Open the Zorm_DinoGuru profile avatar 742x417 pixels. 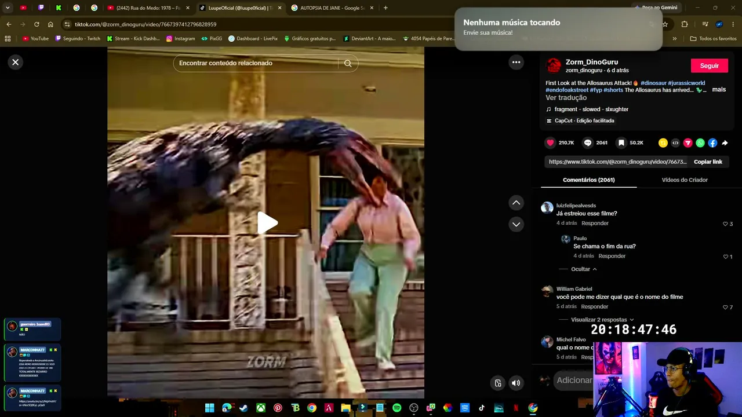tap(554, 65)
